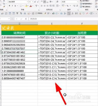Select column E header
The image size is (98, 106).
coord(52,24)
